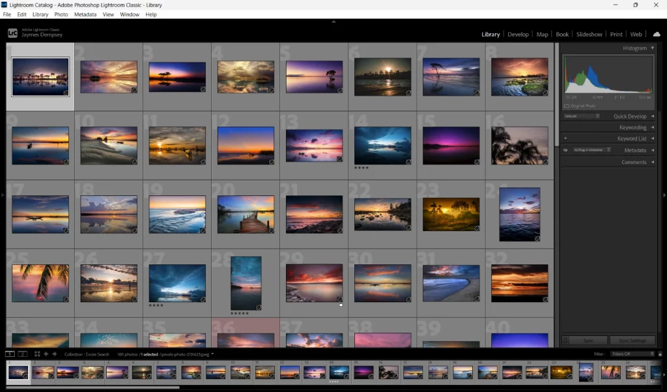This screenshot has height=392, width=667.
Task: Enable the secondary window toggle labeled 2
Action: [x=23, y=354]
